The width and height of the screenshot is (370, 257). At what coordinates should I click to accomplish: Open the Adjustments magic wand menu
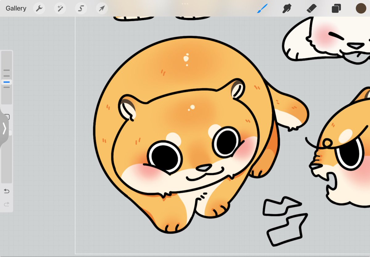coord(60,9)
